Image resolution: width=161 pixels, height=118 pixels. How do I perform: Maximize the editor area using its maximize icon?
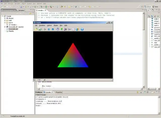pyautogui.click(x=145, y=10)
